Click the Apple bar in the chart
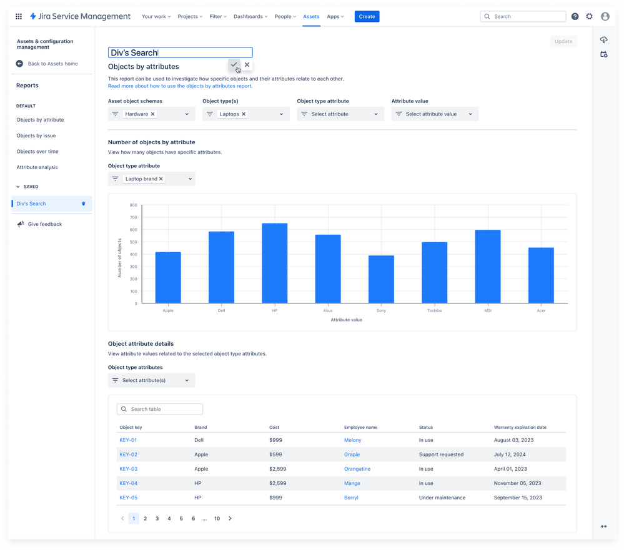Image resolution: width=624 pixels, height=550 pixels. (168, 278)
